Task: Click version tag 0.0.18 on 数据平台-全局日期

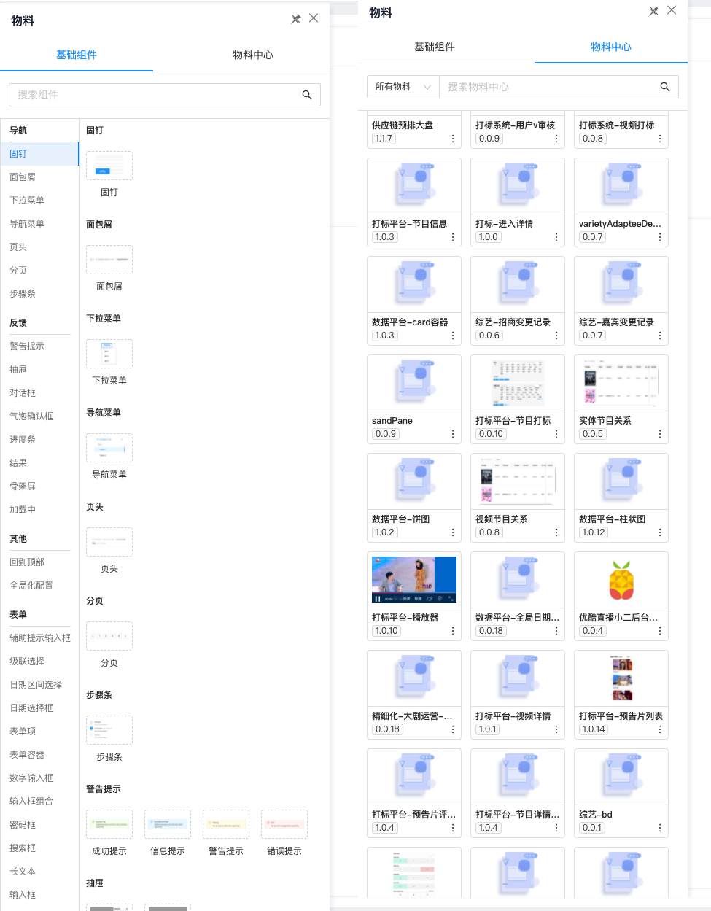Action: (x=491, y=631)
